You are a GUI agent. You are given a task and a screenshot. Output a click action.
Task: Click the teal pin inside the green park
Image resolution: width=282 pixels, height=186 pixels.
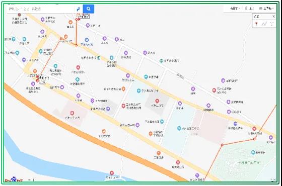click(253, 152)
